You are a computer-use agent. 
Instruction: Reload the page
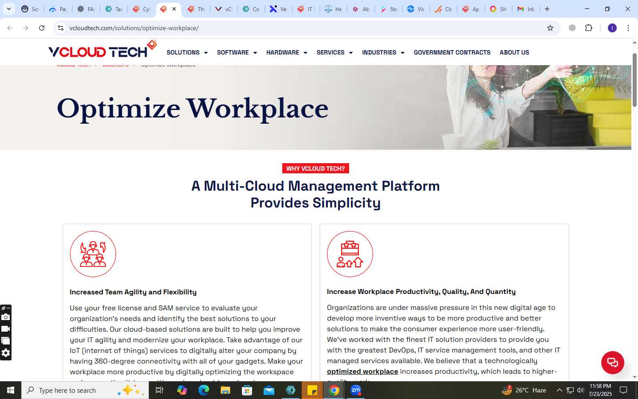tap(42, 28)
